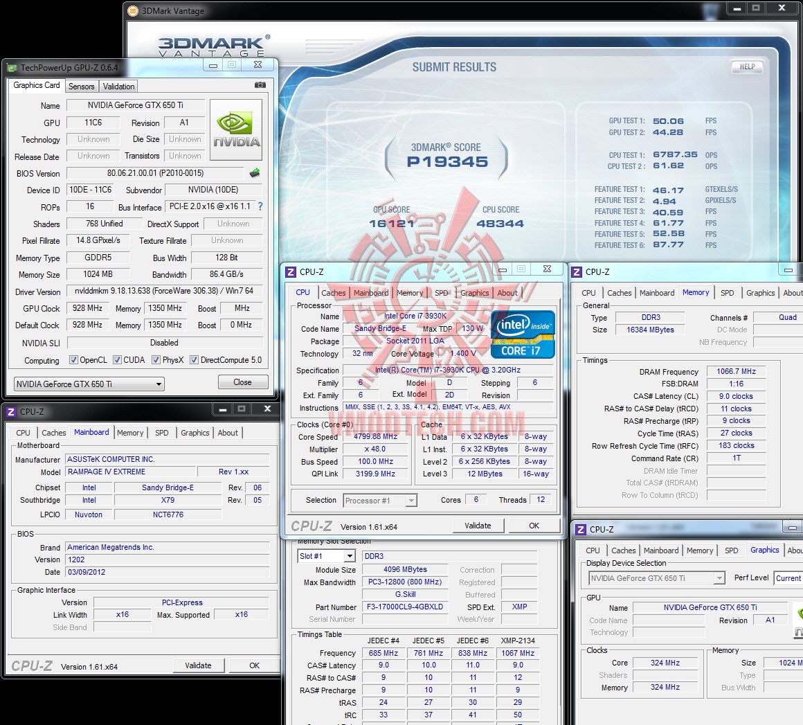
Task: Open the SPD tab in CPU-Z Graphics window
Action: [731, 551]
